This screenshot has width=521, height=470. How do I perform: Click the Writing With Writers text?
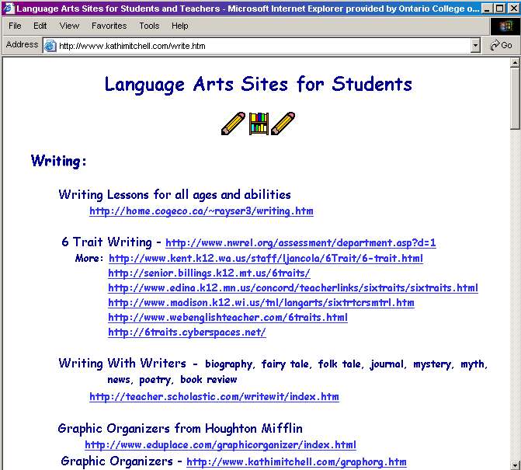[122, 364]
